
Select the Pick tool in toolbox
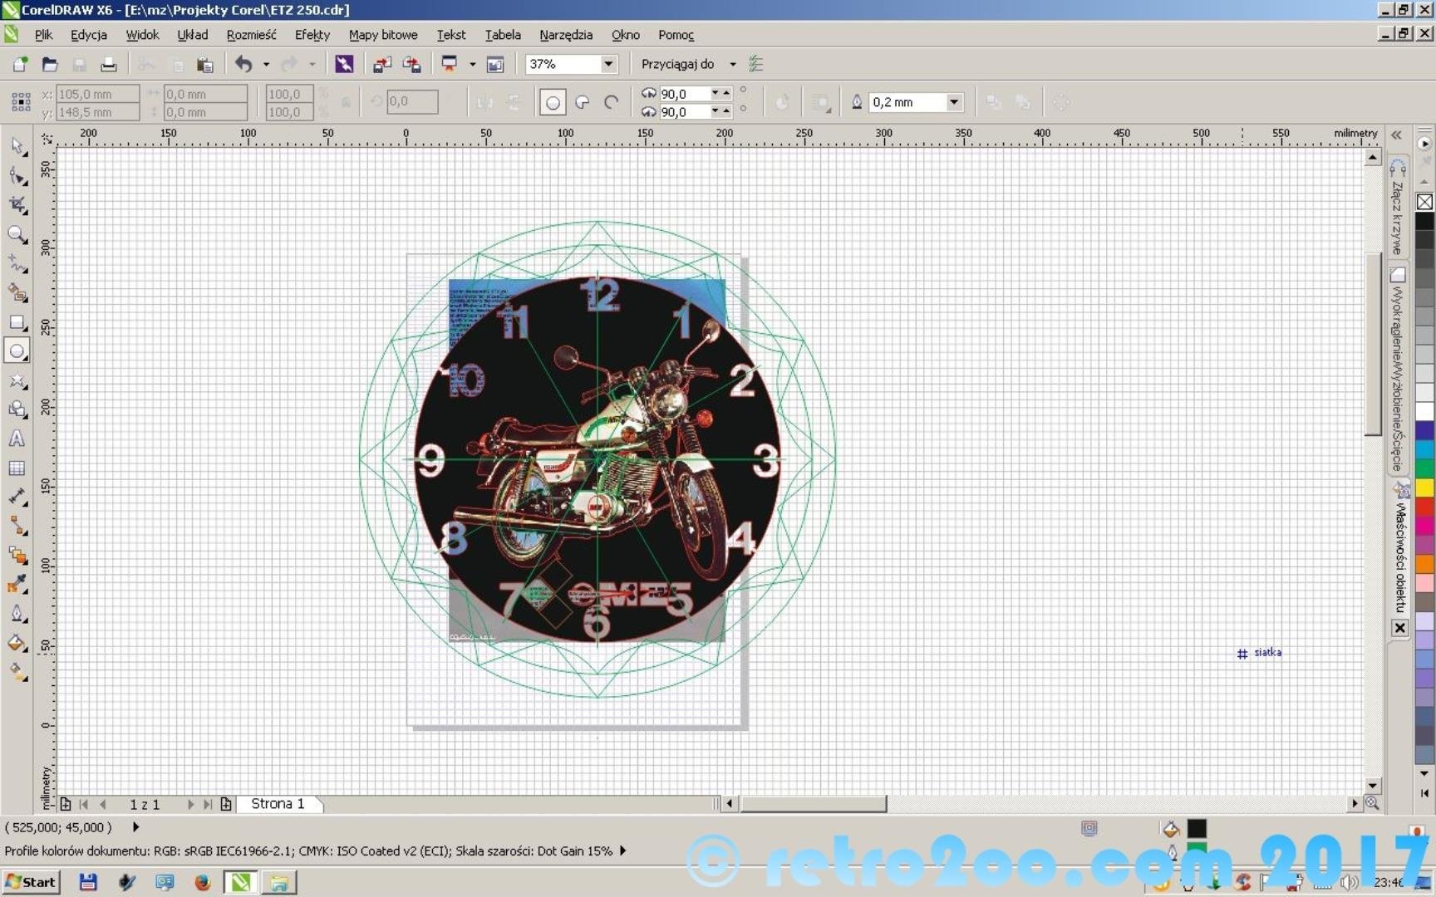tap(17, 146)
